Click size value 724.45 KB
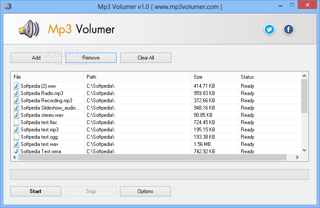320x208 pixels. pos(204,122)
